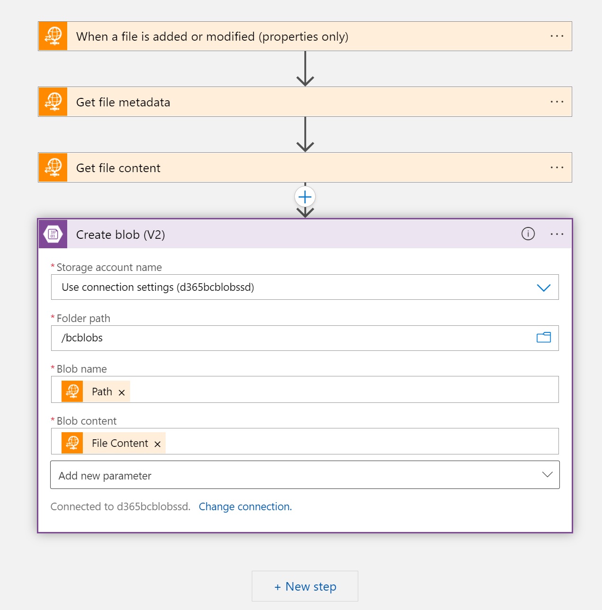Viewport: 602px width, 610px height.
Task: Click the trigger step's file system connector icon
Action: pyautogui.click(x=53, y=36)
